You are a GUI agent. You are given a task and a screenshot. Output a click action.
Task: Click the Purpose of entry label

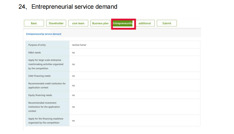click(37, 45)
